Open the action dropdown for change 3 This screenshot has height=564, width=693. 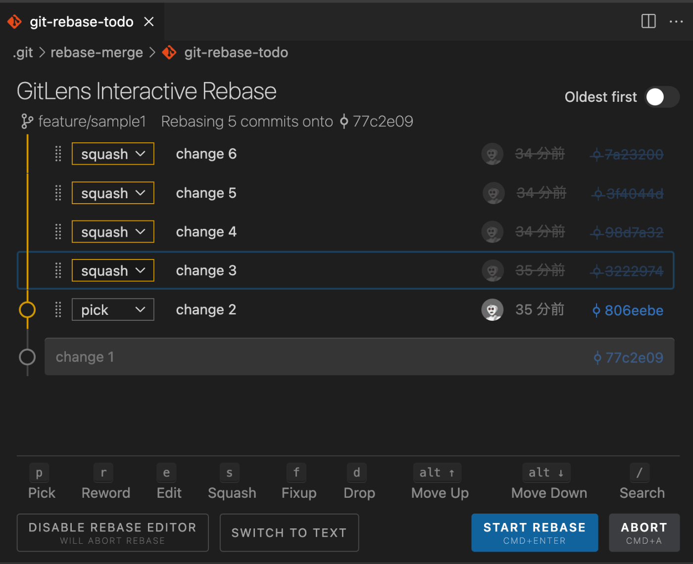[113, 270]
